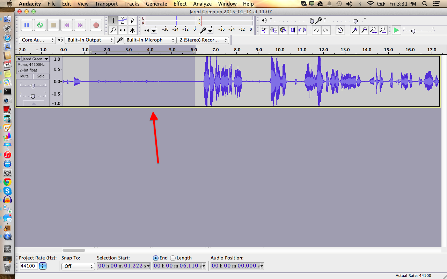The image size is (447, 279).
Task: Open the Generate menu
Action: coord(156,4)
